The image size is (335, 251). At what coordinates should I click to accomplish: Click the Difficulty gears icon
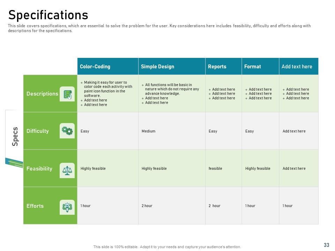(x=67, y=131)
